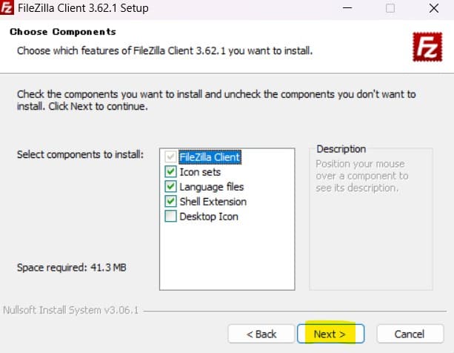Image resolution: width=454 pixels, height=353 pixels.
Task: Disable the Shell Extension component
Action: pos(170,202)
